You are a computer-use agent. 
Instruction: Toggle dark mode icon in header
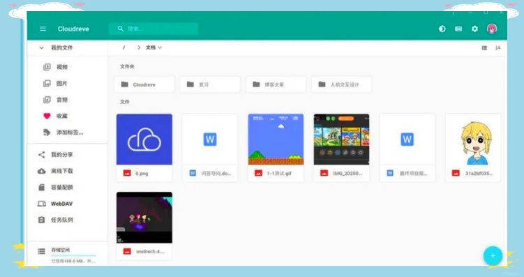[442, 29]
